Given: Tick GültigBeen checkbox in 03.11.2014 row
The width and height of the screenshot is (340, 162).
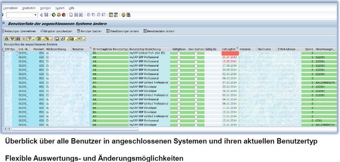Looking at the screenshot, I should pos(178,95).
